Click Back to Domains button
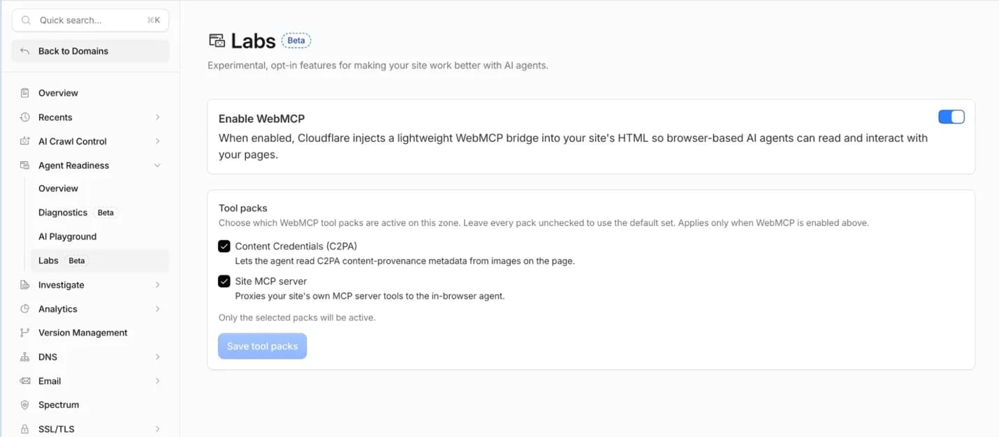Image resolution: width=999 pixels, height=437 pixels. pyautogui.click(x=91, y=51)
